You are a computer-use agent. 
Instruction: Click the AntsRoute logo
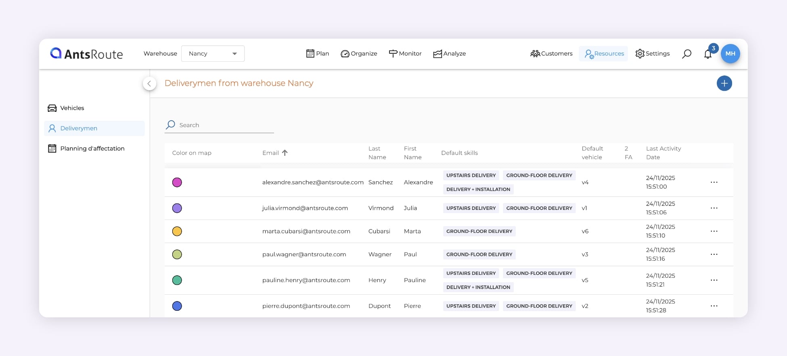86,54
